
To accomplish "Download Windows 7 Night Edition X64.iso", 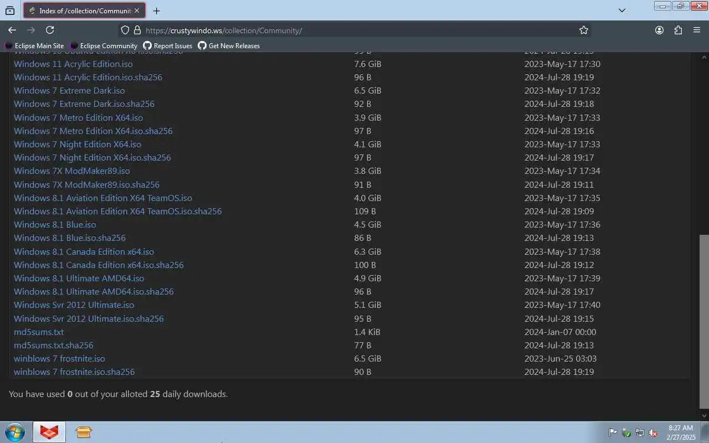I will point(78,144).
